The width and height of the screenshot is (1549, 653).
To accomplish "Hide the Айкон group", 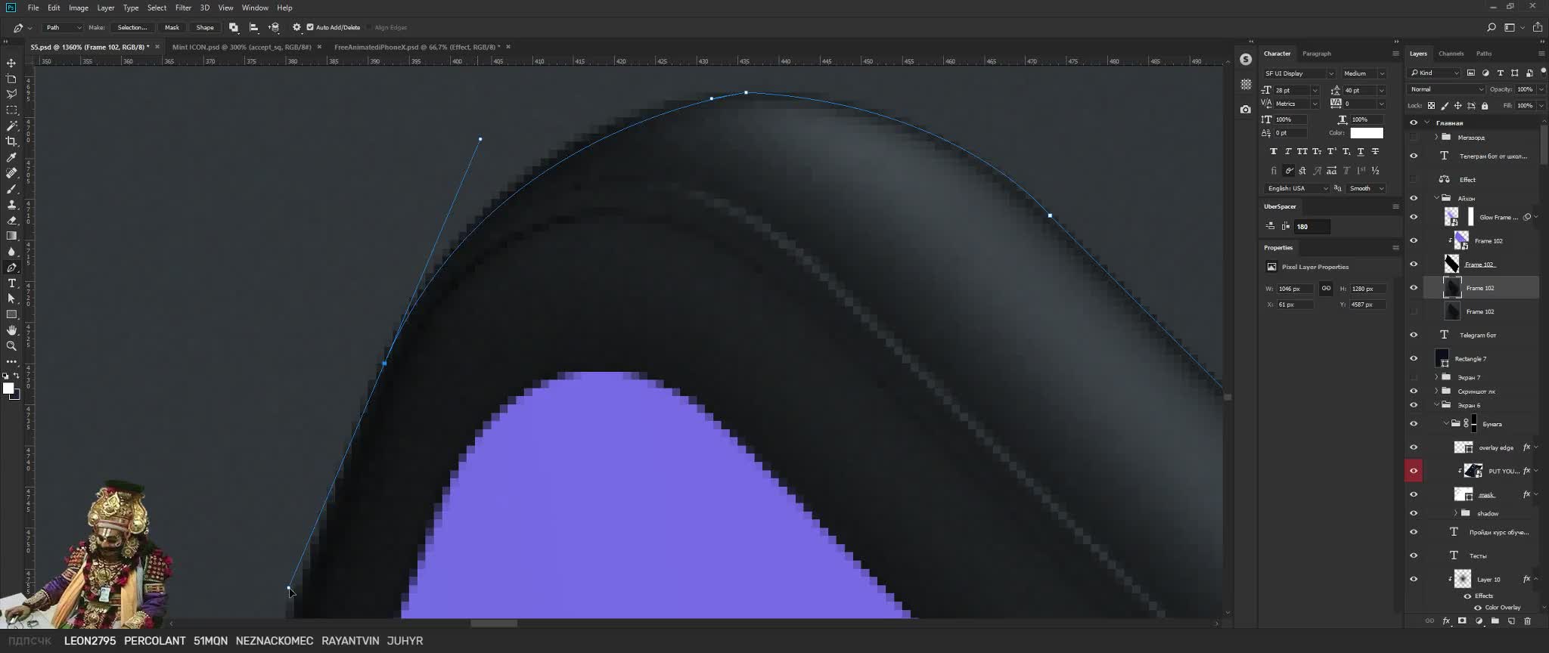I will (1413, 198).
